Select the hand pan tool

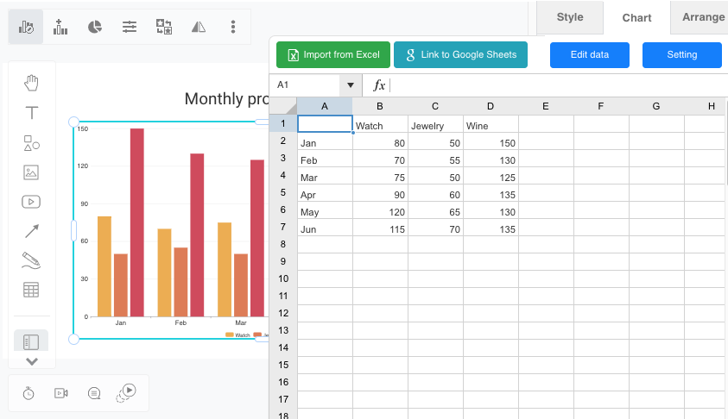click(x=32, y=83)
